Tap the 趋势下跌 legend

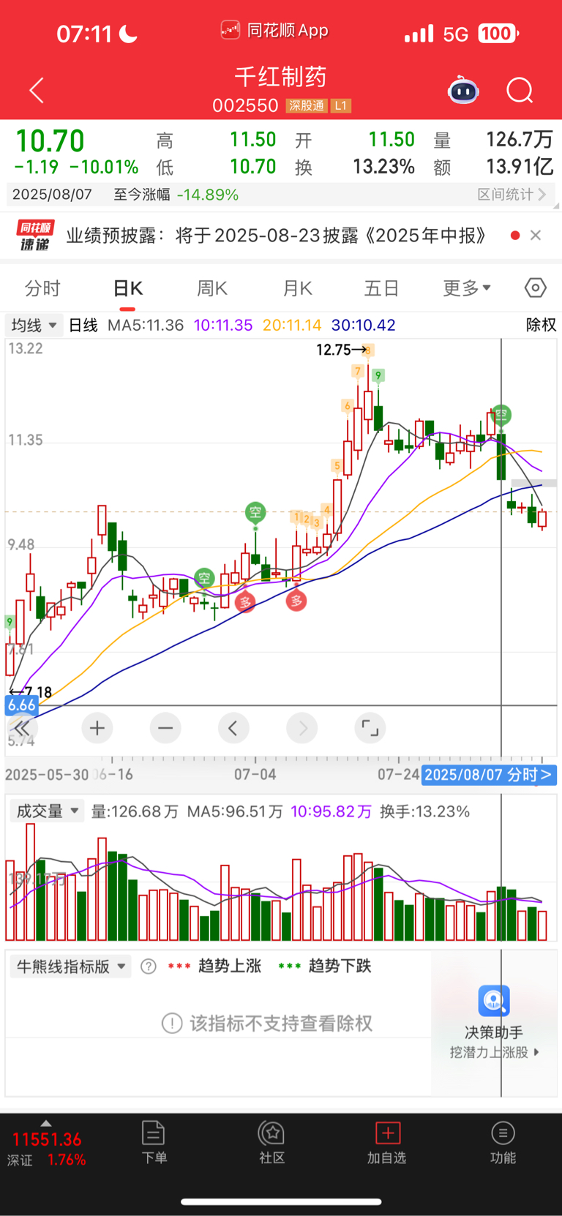340,967
